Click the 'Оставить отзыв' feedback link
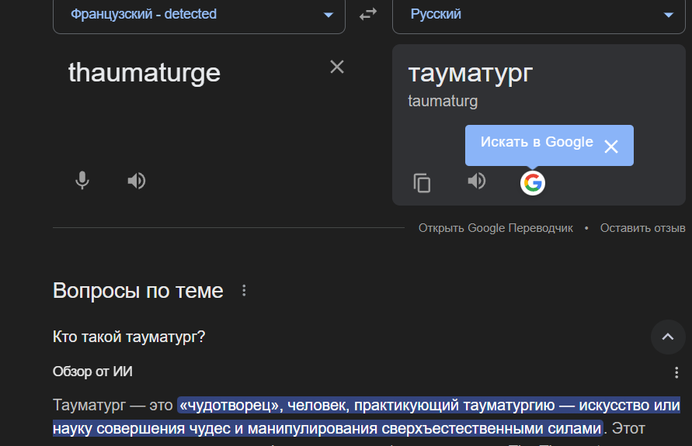 click(642, 228)
